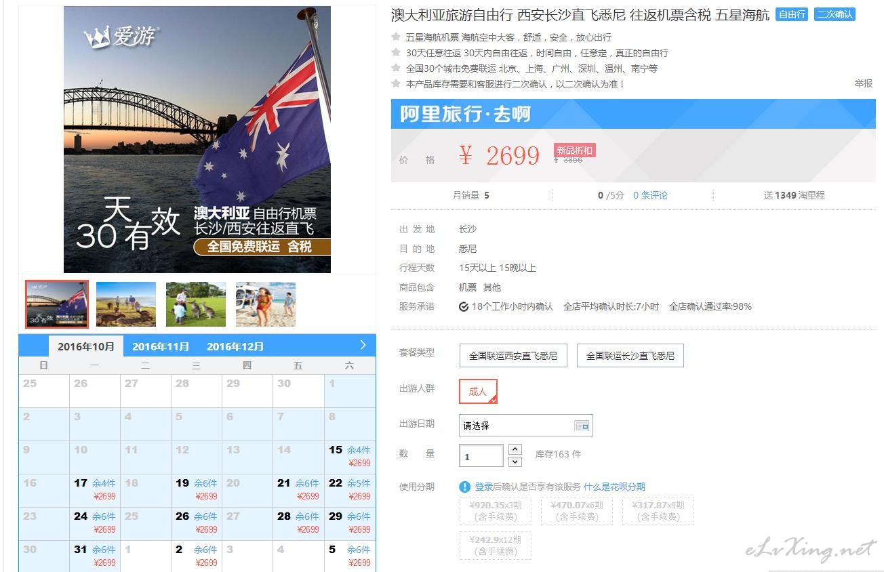Pick November 2 in the calendar
Screen dimensions: 884x572
(x=197, y=556)
